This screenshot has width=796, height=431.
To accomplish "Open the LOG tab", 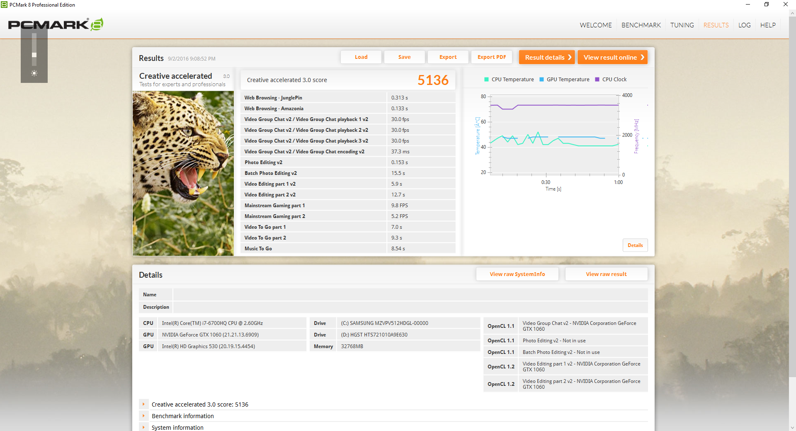I will coord(745,25).
